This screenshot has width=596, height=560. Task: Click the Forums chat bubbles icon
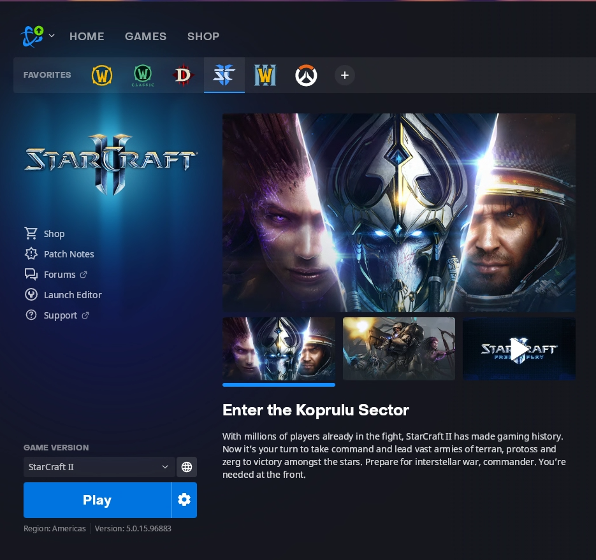point(31,275)
